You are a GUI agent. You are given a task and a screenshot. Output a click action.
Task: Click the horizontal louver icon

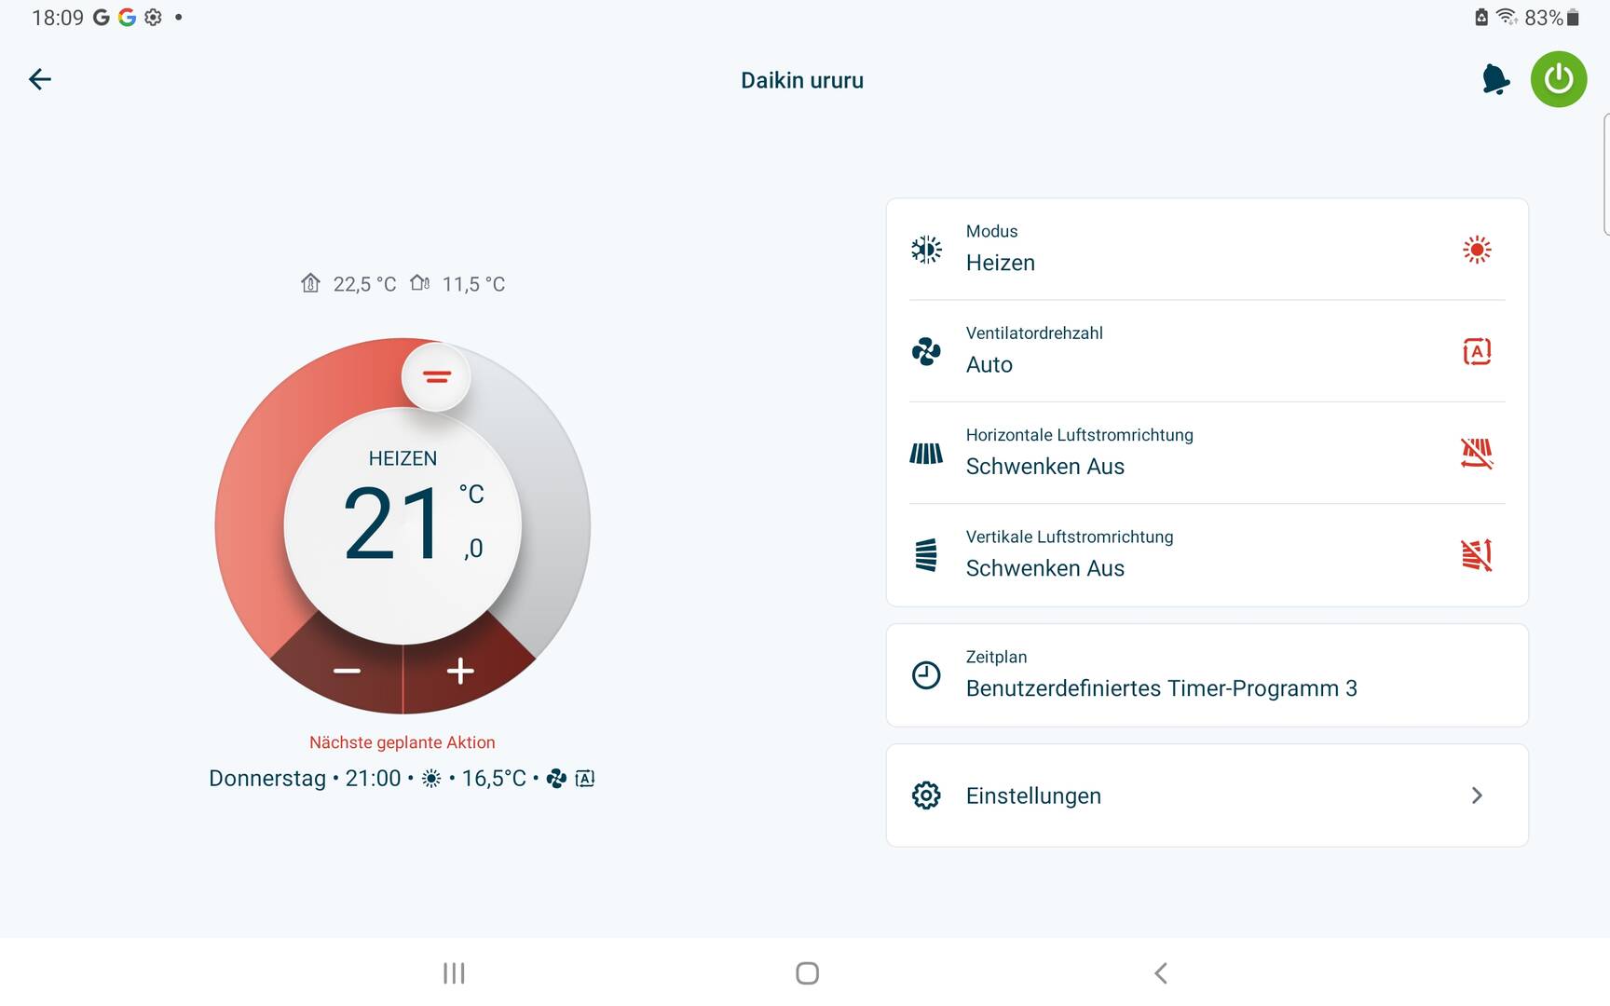point(926,454)
